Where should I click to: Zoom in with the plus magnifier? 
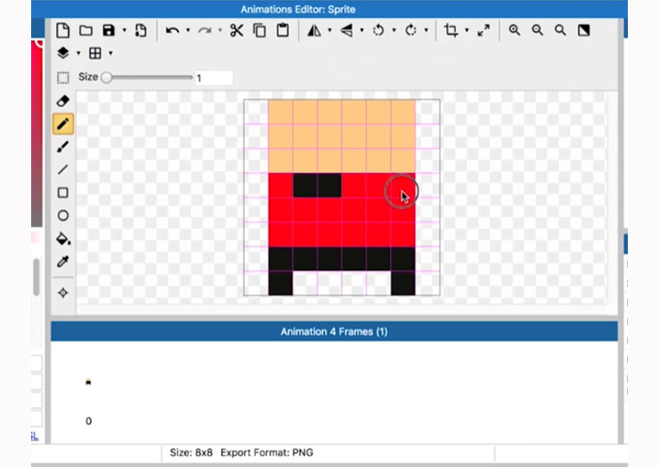(x=515, y=30)
